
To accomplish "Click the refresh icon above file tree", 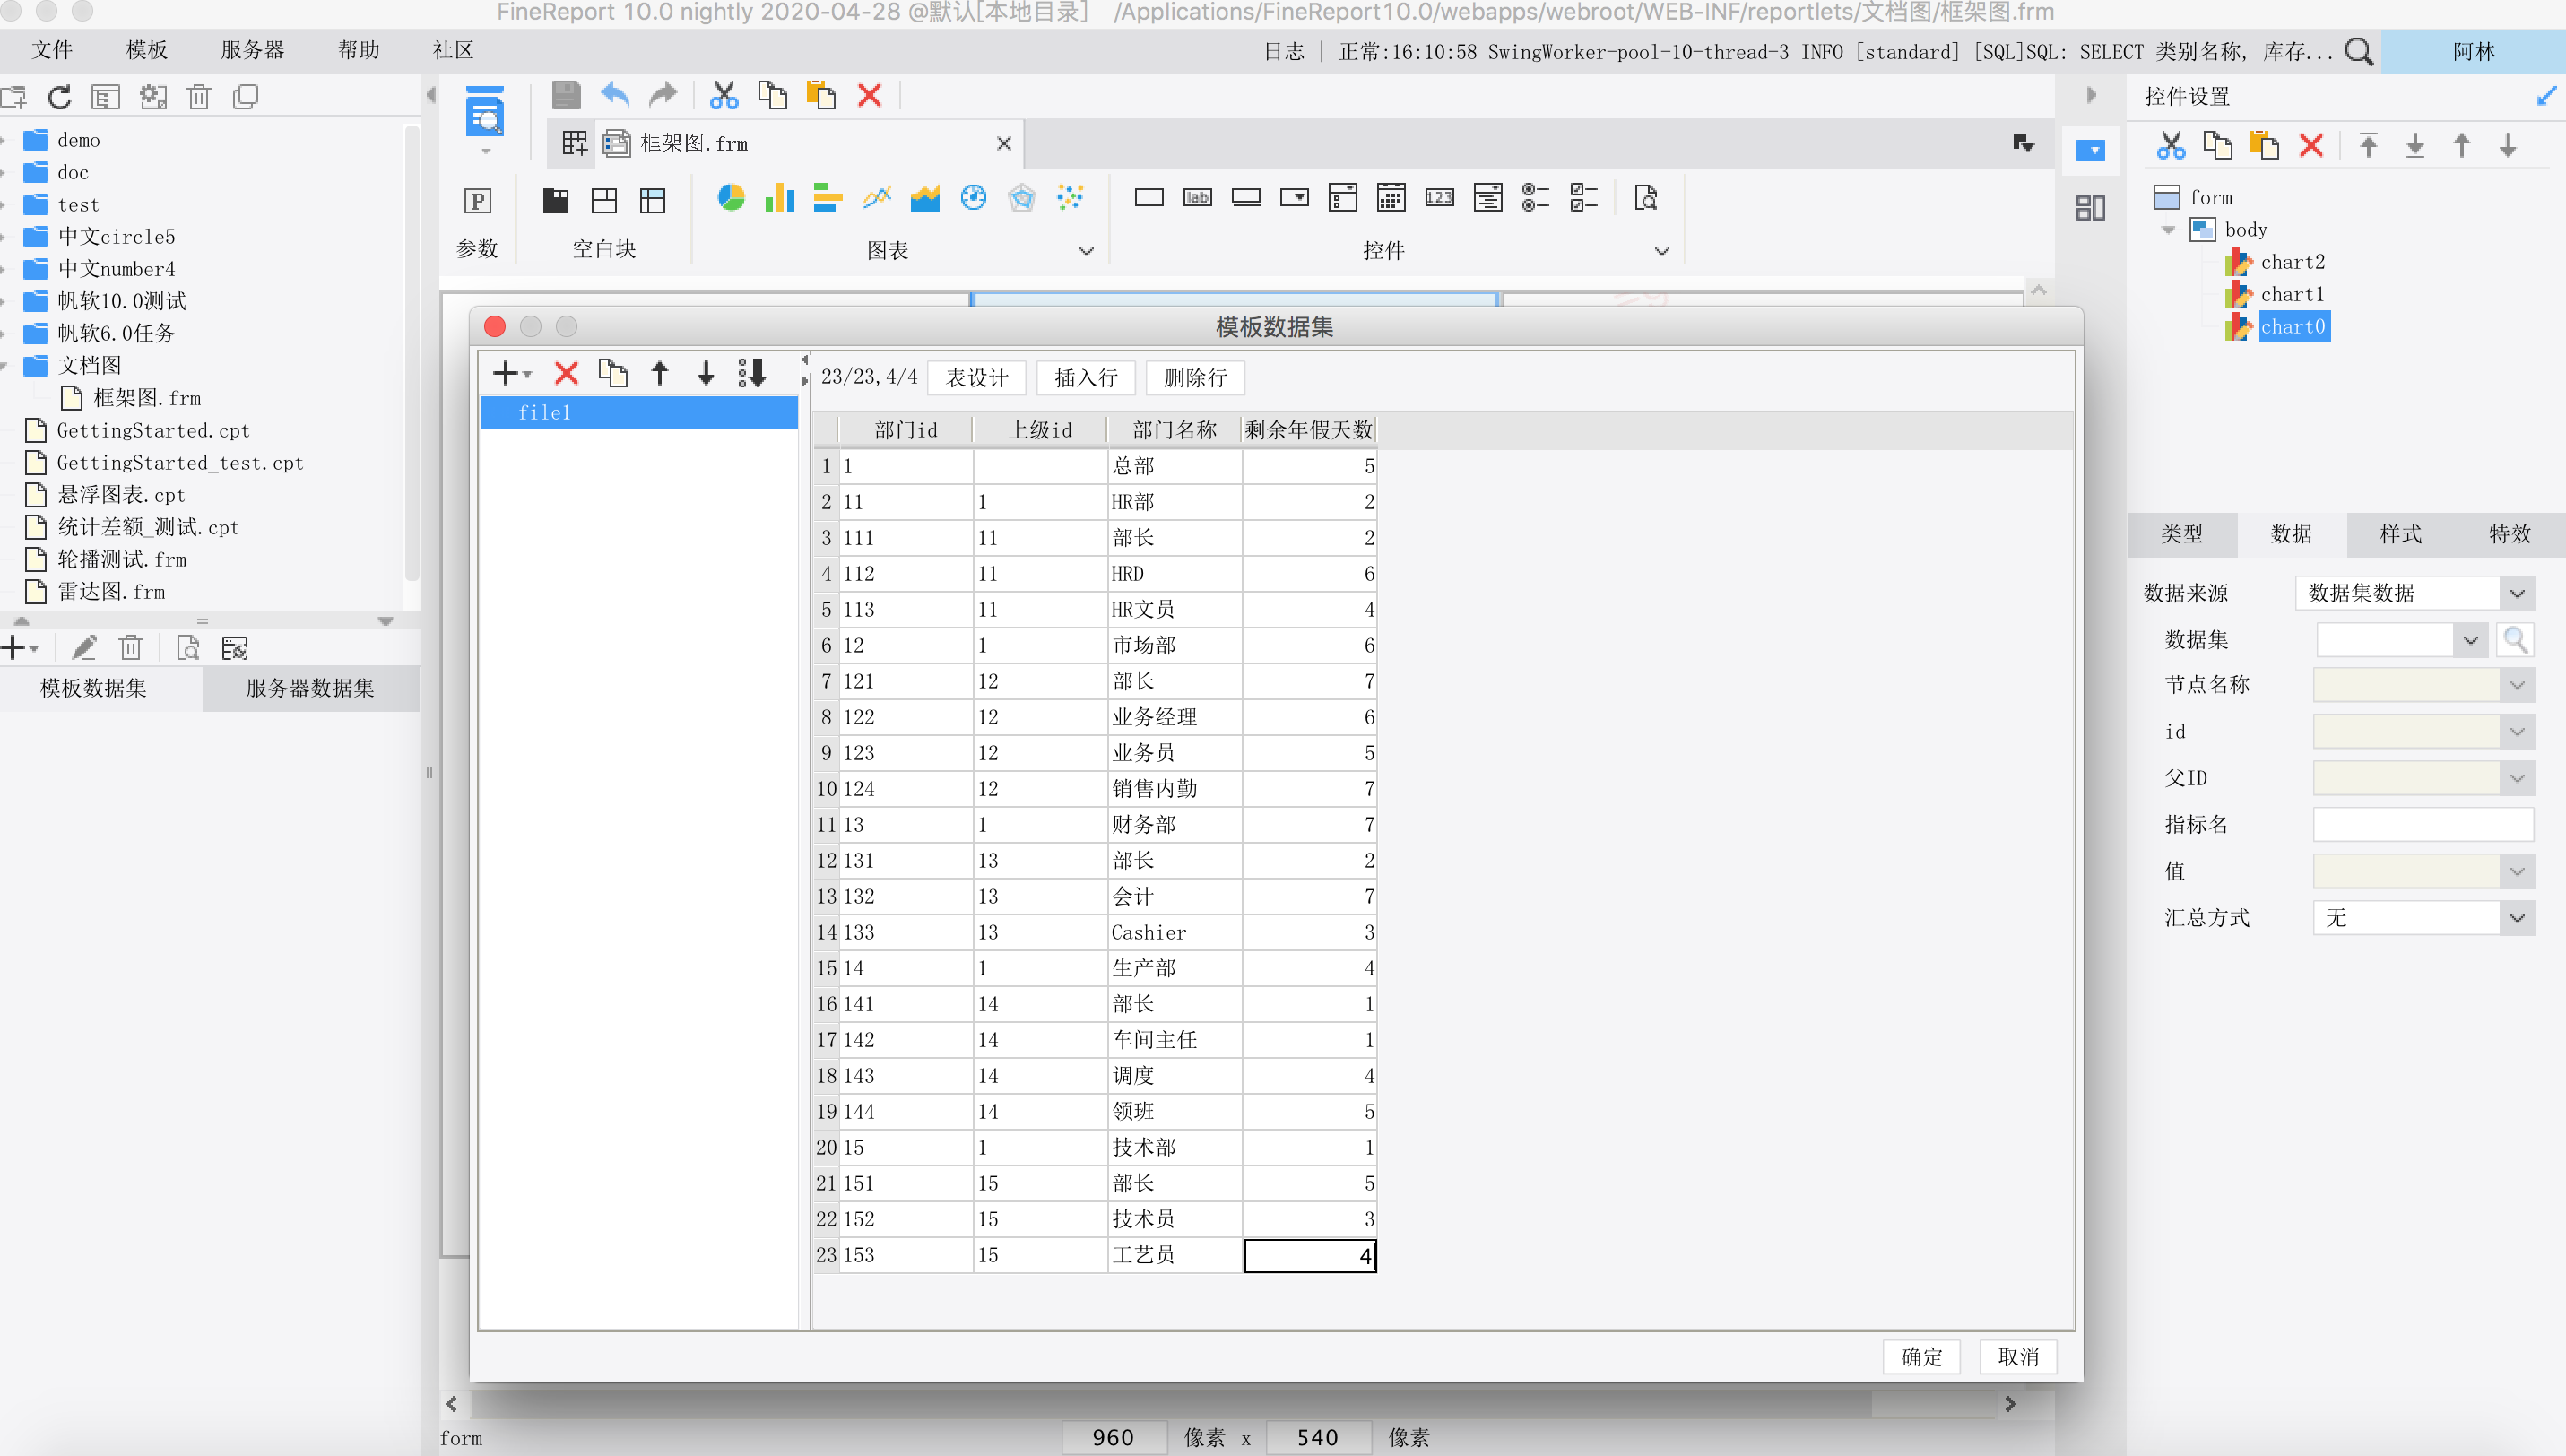I will click(x=59, y=97).
